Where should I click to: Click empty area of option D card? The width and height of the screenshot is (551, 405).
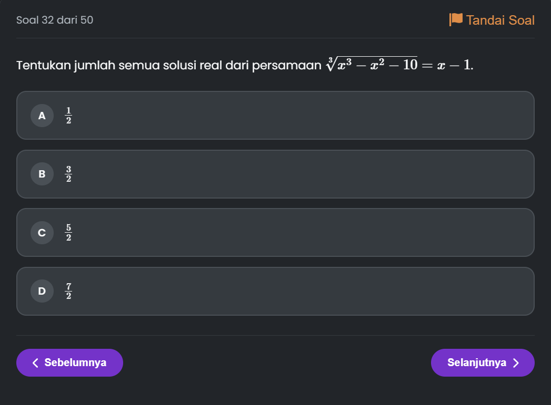point(302,291)
